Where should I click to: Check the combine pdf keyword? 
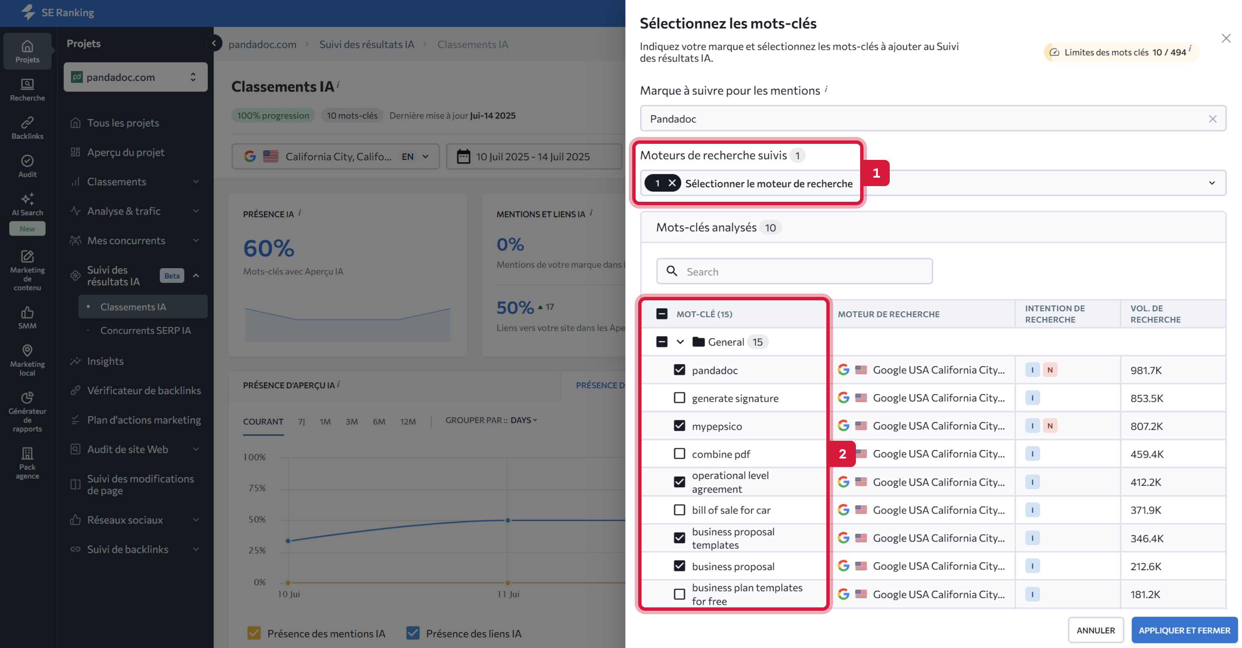(x=679, y=454)
